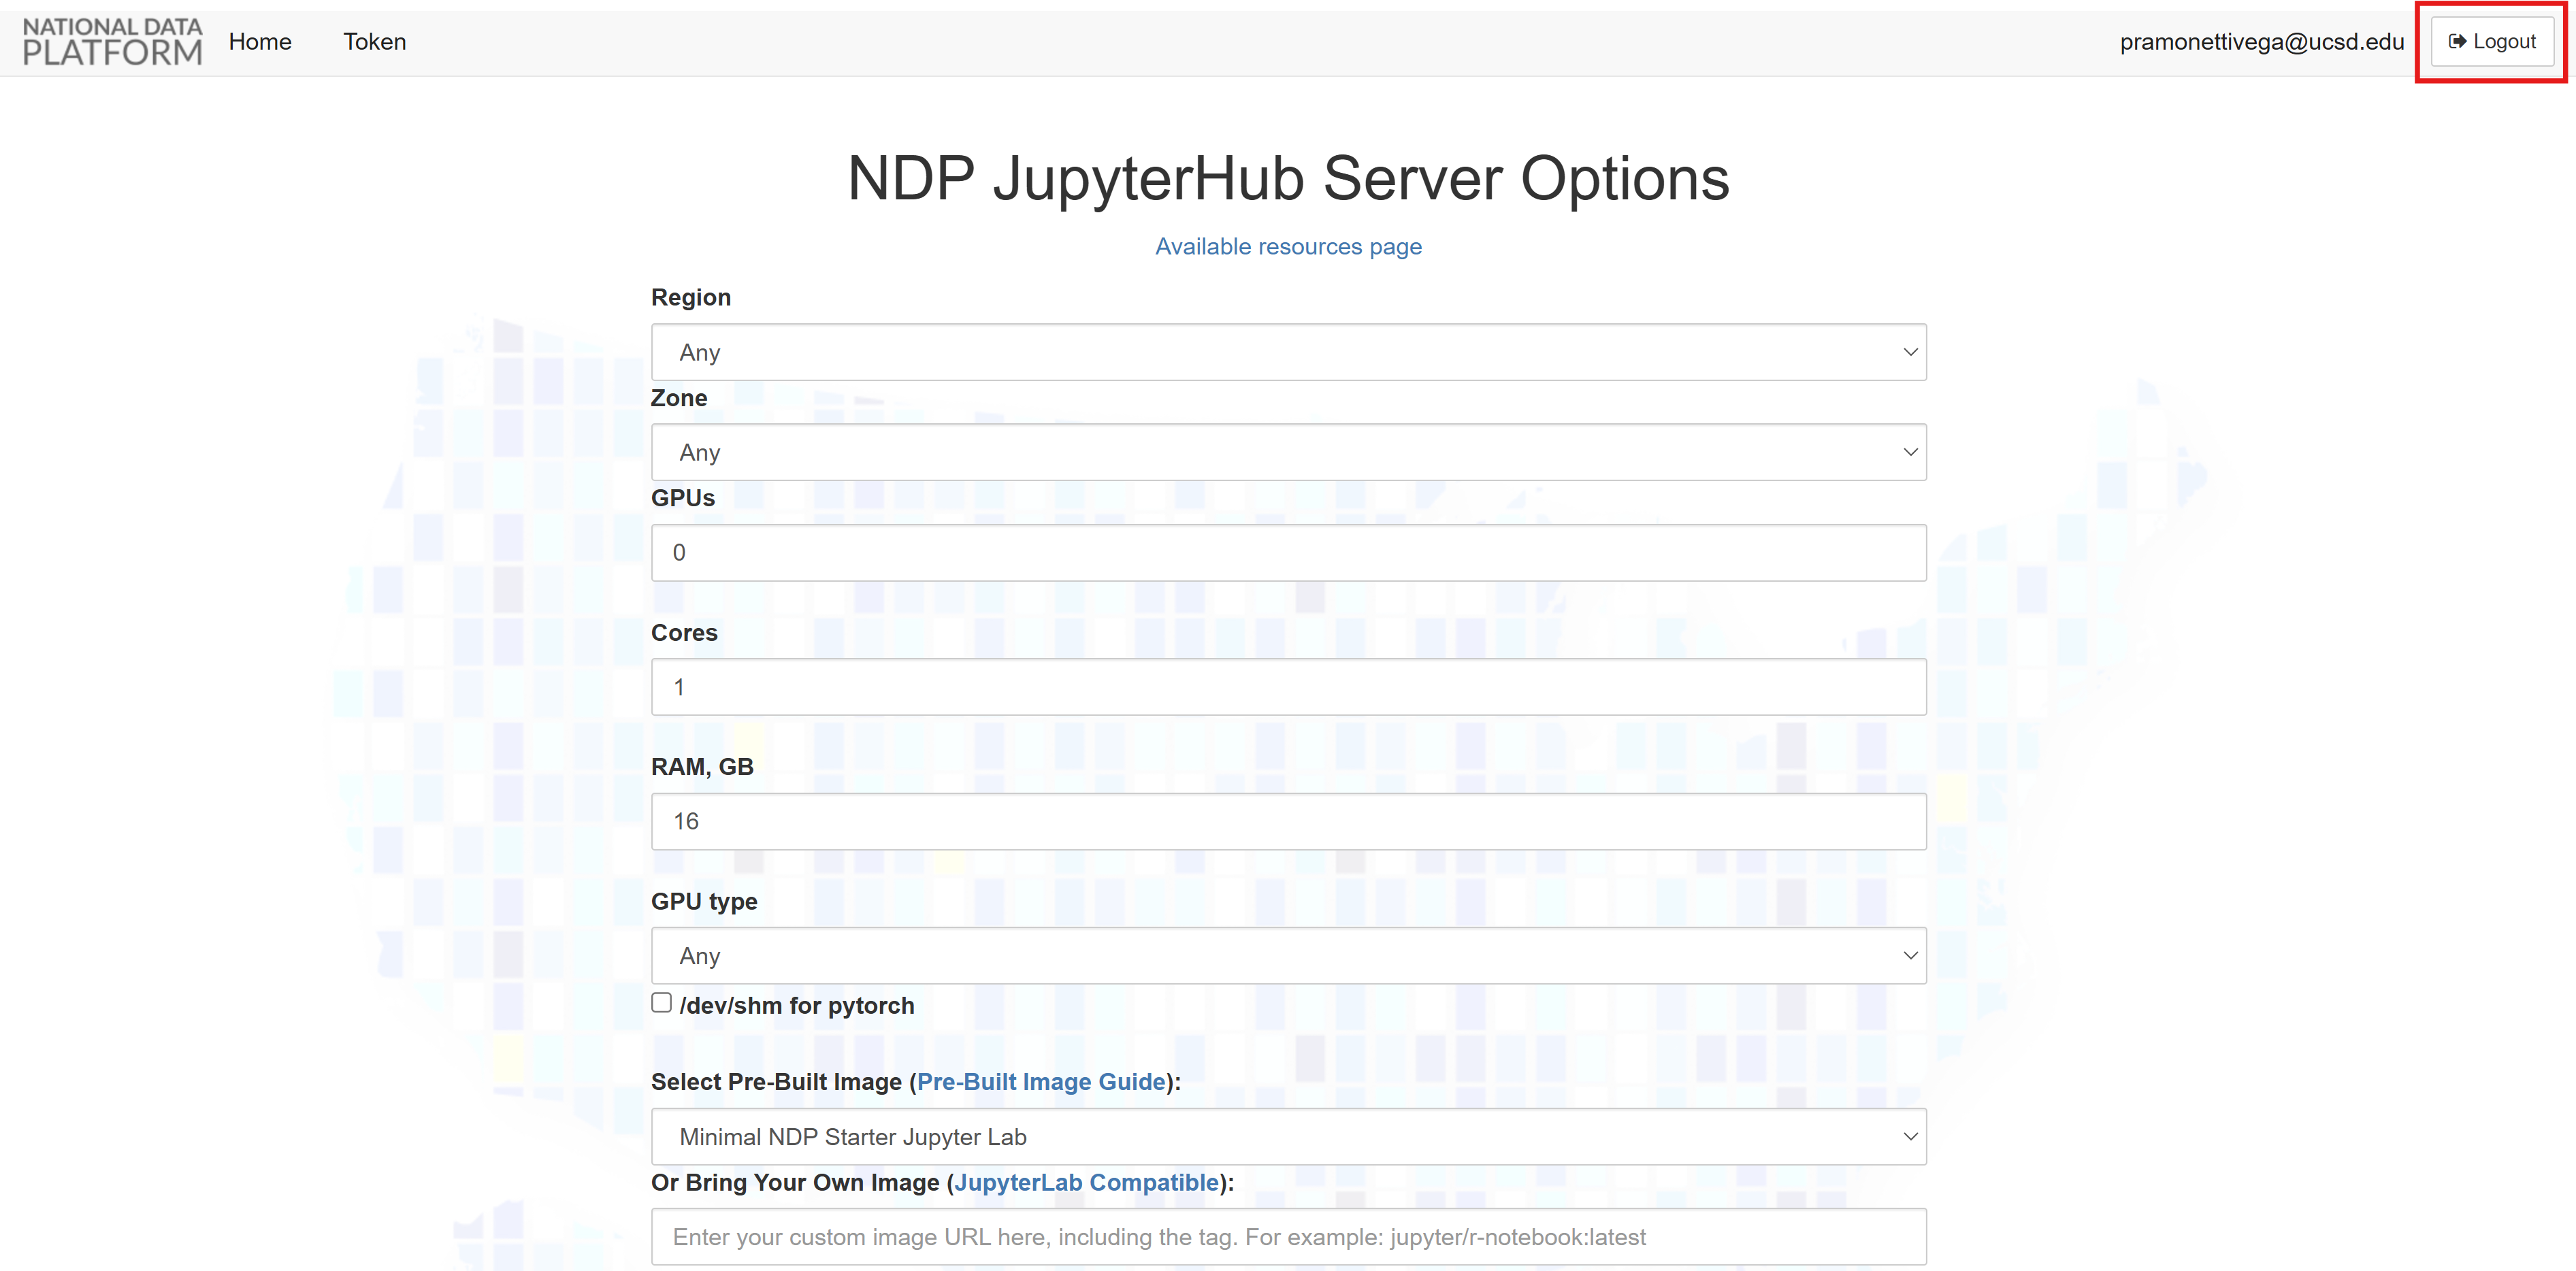The image size is (2576, 1271).
Task: Click the Logout button
Action: (2492, 42)
